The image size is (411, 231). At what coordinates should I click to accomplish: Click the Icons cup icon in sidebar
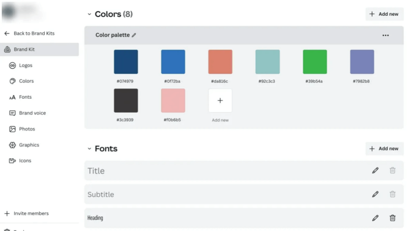pos(12,161)
